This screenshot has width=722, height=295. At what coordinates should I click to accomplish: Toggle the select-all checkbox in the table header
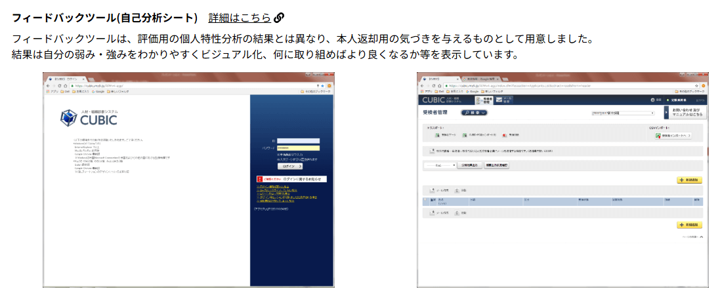coord(425,200)
